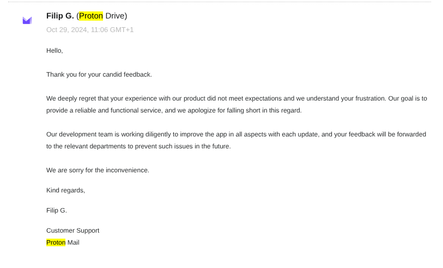Click the sender name Filip G. in header
Image resolution: width=443 pixels, height=268 pixels.
[x=59, y=16]
